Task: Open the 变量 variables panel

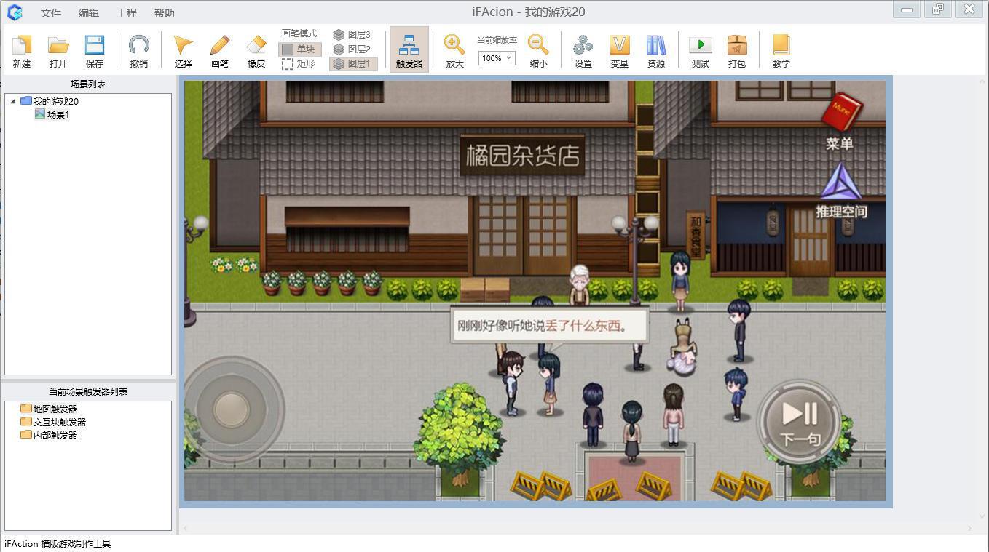Action: click(x=619, y=51)
